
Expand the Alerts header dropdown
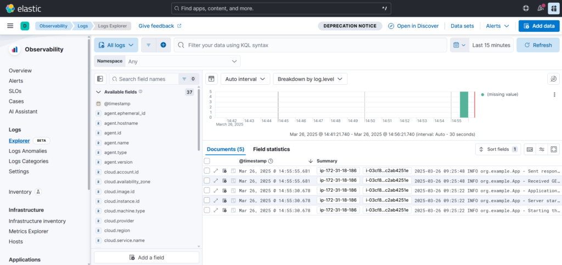pos(497,26)
